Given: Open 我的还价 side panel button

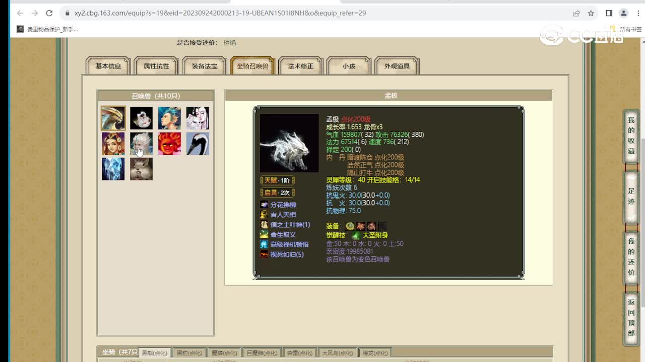Looking at the screenshot, I should pyautogui.click(x=631, y=257).
